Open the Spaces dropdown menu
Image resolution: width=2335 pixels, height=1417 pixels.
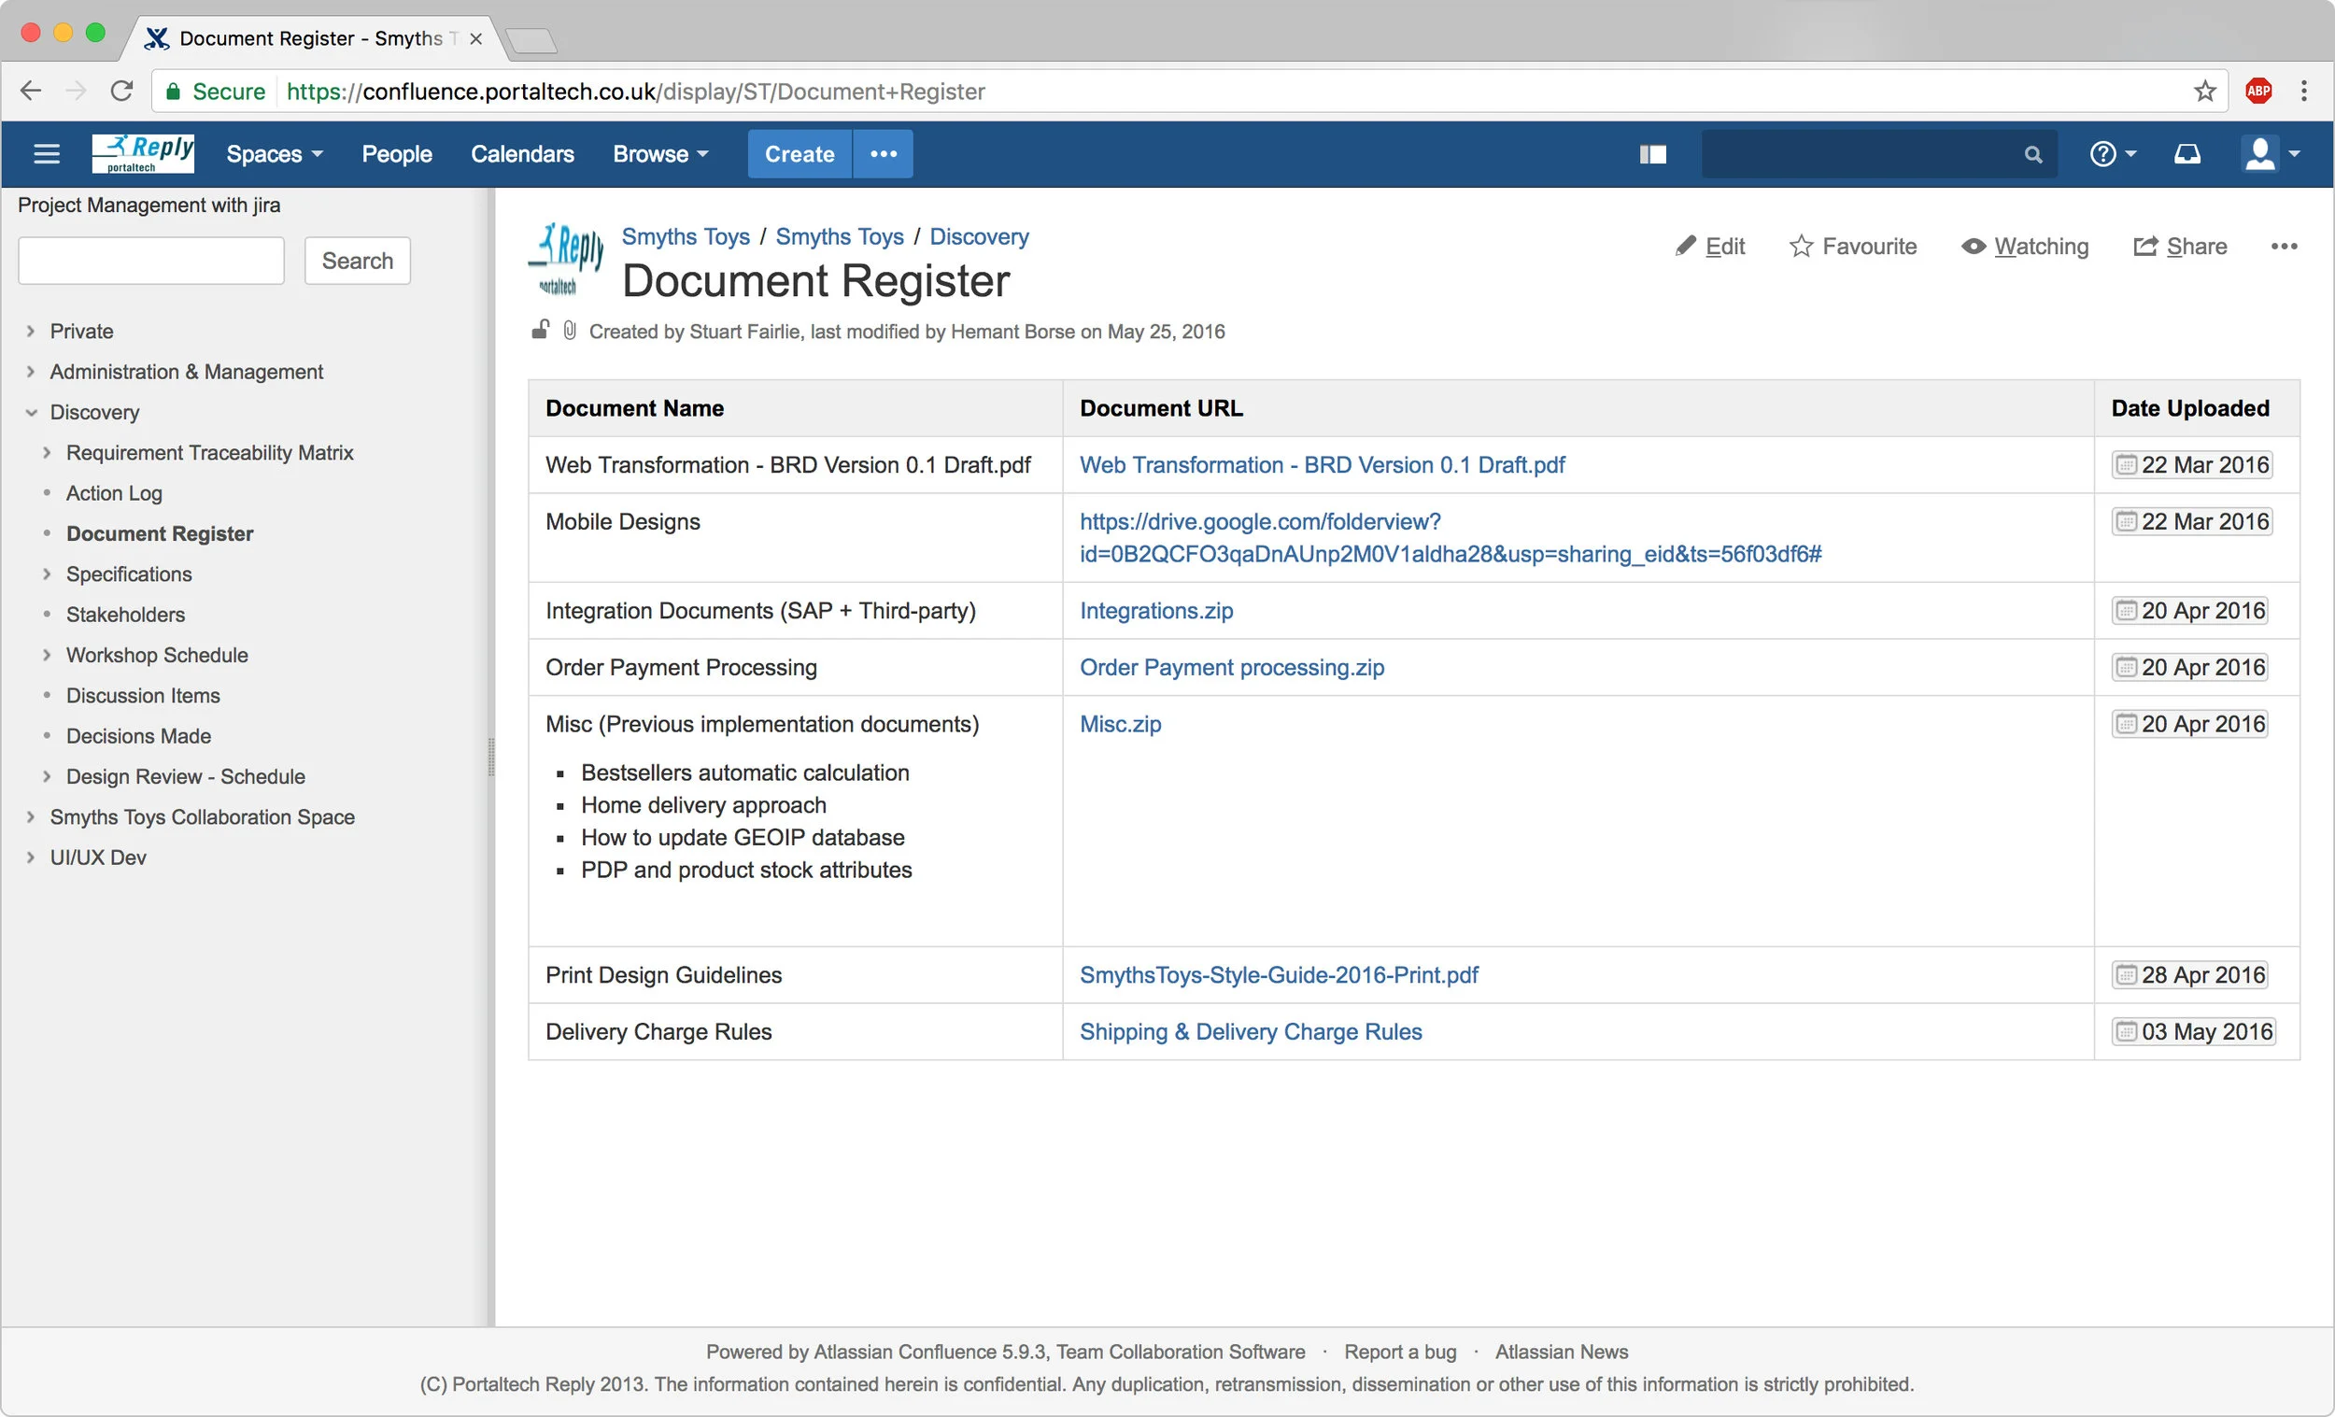(275, 153)
